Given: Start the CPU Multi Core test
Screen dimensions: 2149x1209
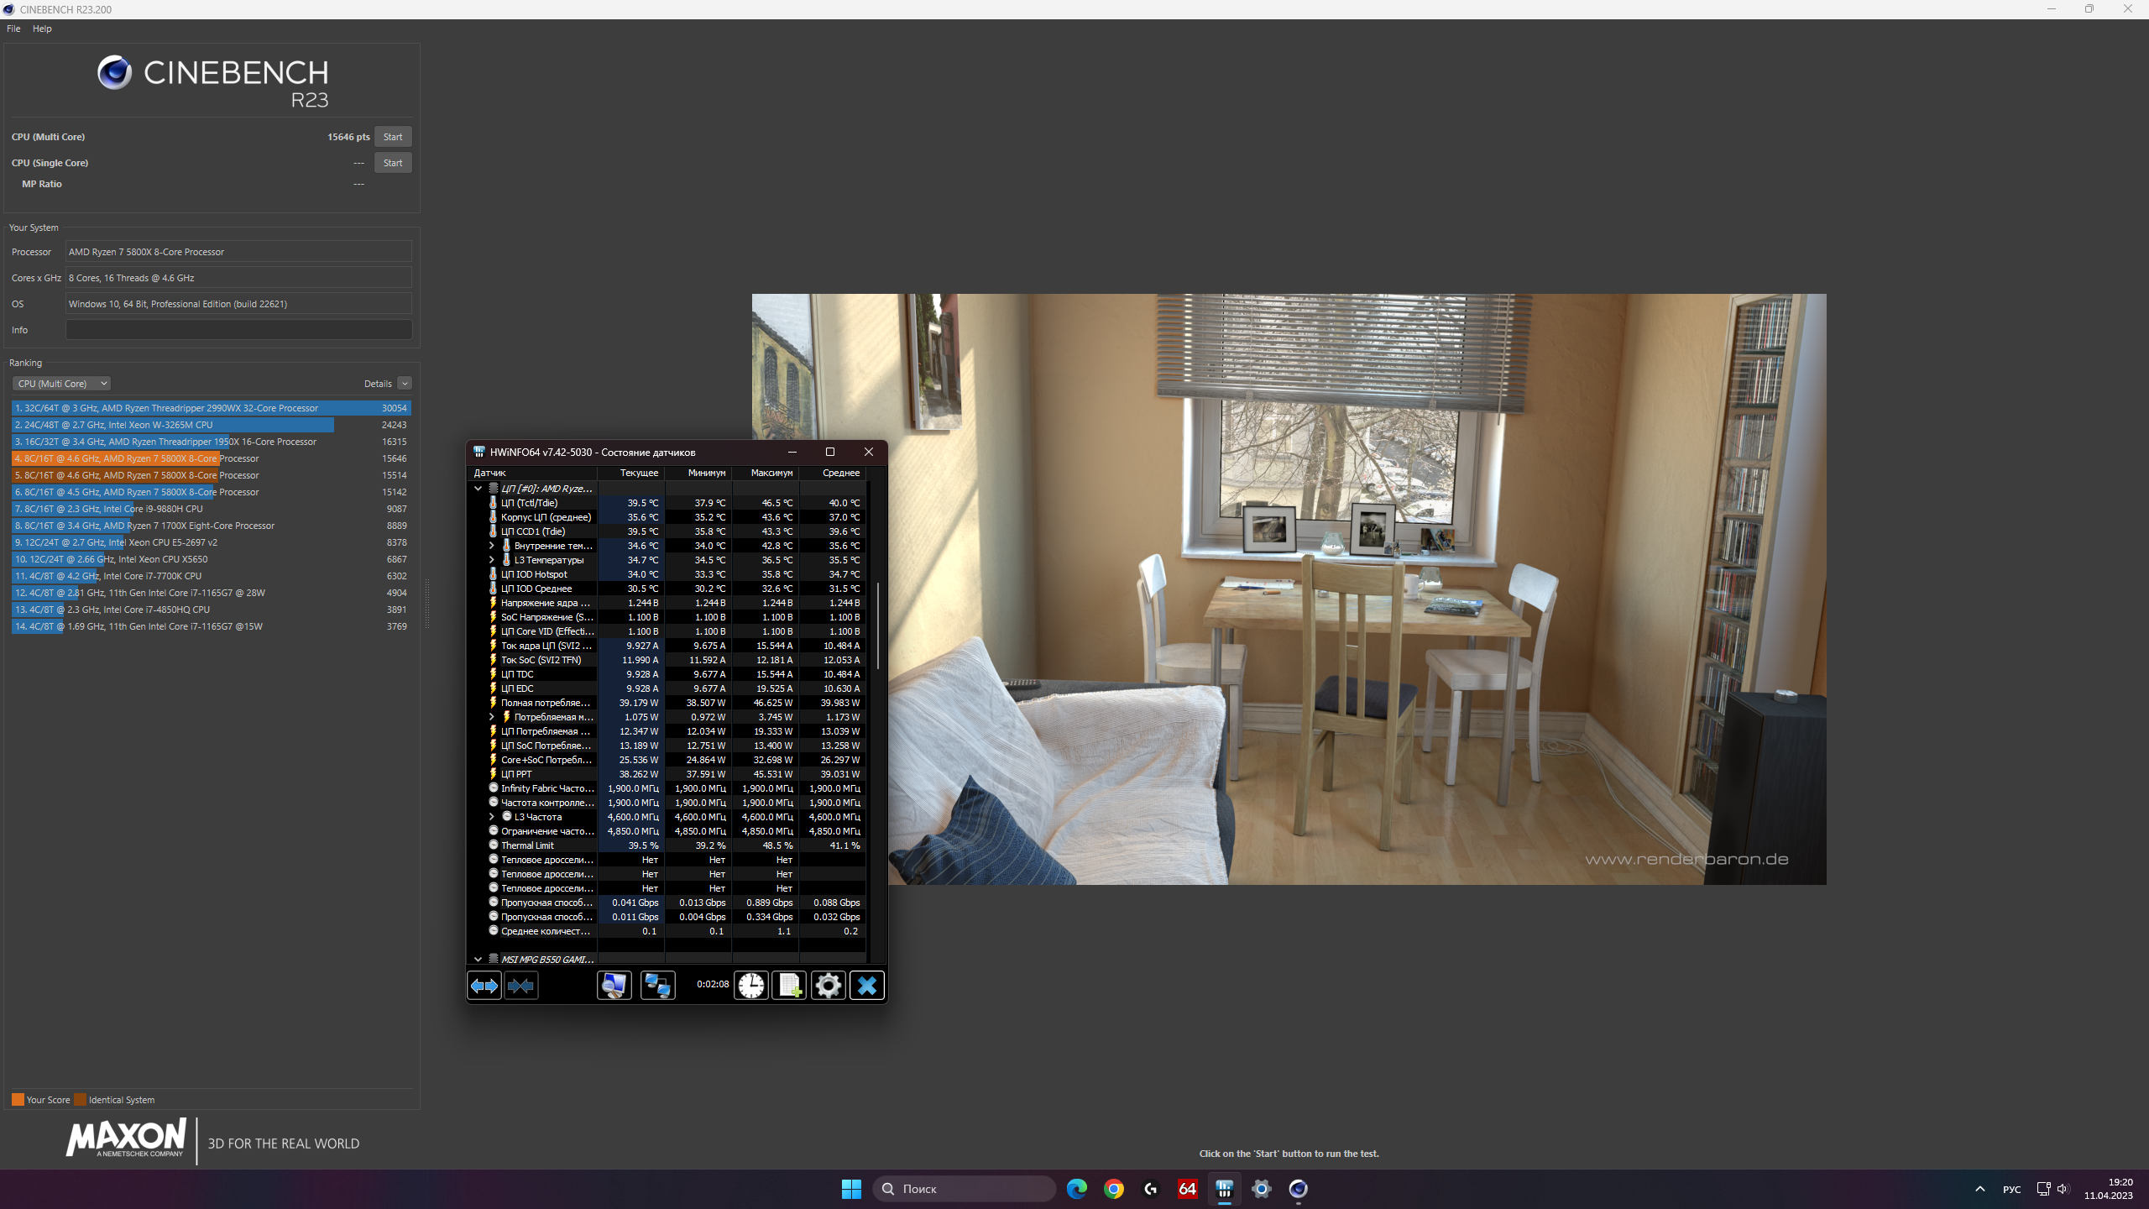Looking at the screenshot, I should click(x=392, y=137).
